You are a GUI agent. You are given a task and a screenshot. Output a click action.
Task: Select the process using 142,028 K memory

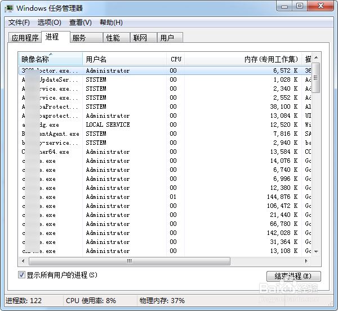pyautogui.click(x=165, y=233)
